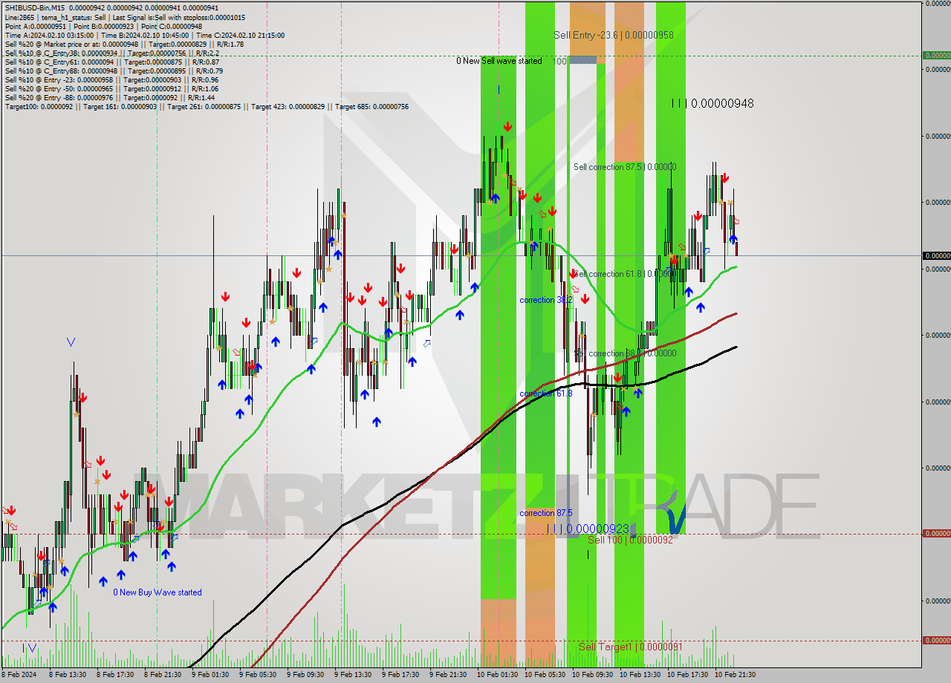Select the blue 'correction 38.2' label
This screenshot has width=951, height=683.
(546, 300)
